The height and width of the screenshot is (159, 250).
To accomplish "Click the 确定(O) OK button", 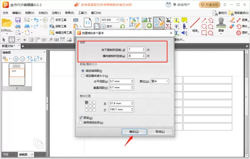I will (x=134, y=132).
